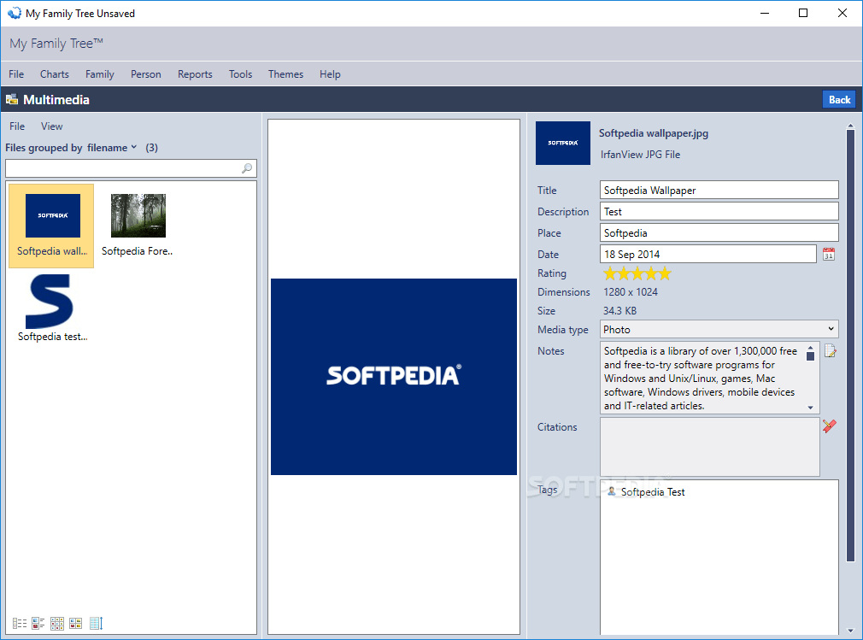Click the Back button
The width and height of the screenshot is (863, 640).
click(839, 100)
